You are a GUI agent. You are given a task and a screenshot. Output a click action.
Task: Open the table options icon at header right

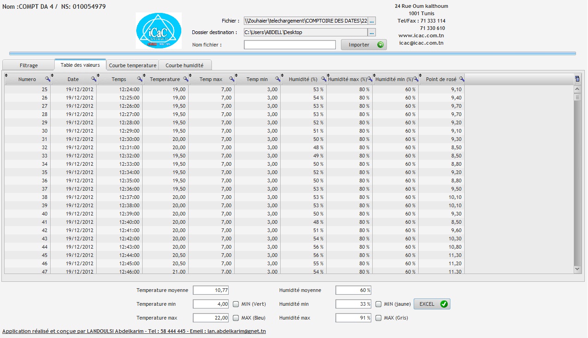(577, 79)
